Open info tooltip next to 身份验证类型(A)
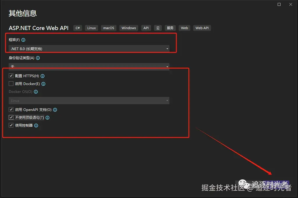 click(38, 58)
